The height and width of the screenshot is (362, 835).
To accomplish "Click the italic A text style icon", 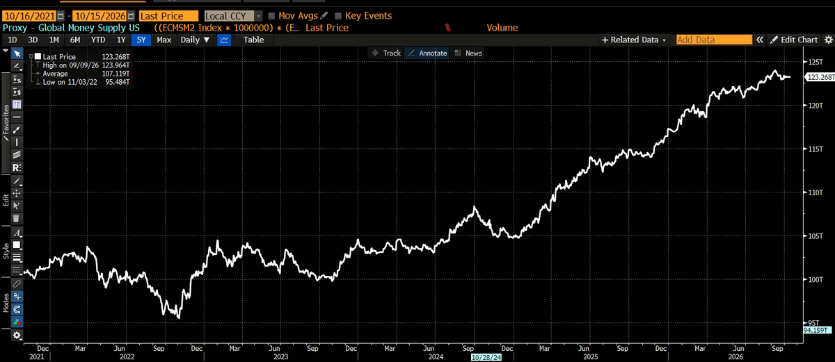I will [x=17, y=233].
